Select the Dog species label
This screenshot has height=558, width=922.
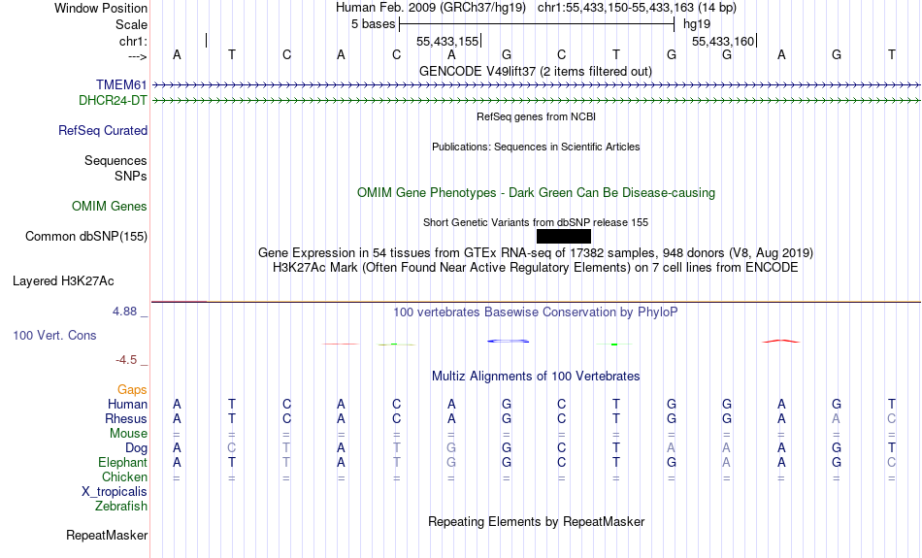tap(136, 448)
